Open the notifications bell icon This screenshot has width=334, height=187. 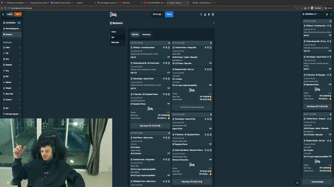209,14
